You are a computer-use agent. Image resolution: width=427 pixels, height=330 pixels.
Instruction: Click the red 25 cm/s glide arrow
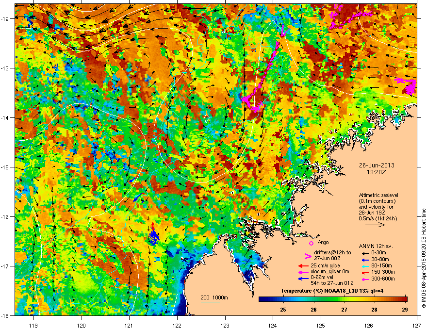tap(303, 266)
